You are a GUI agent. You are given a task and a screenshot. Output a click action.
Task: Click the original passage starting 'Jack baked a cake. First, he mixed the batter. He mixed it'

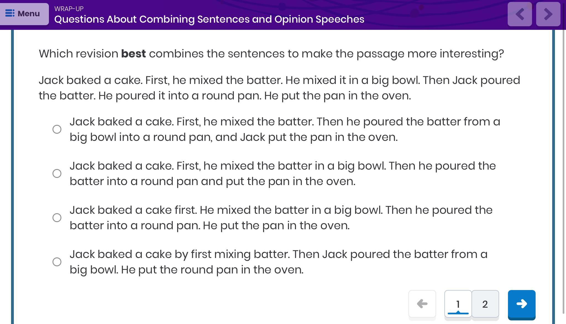coord(279,88)
